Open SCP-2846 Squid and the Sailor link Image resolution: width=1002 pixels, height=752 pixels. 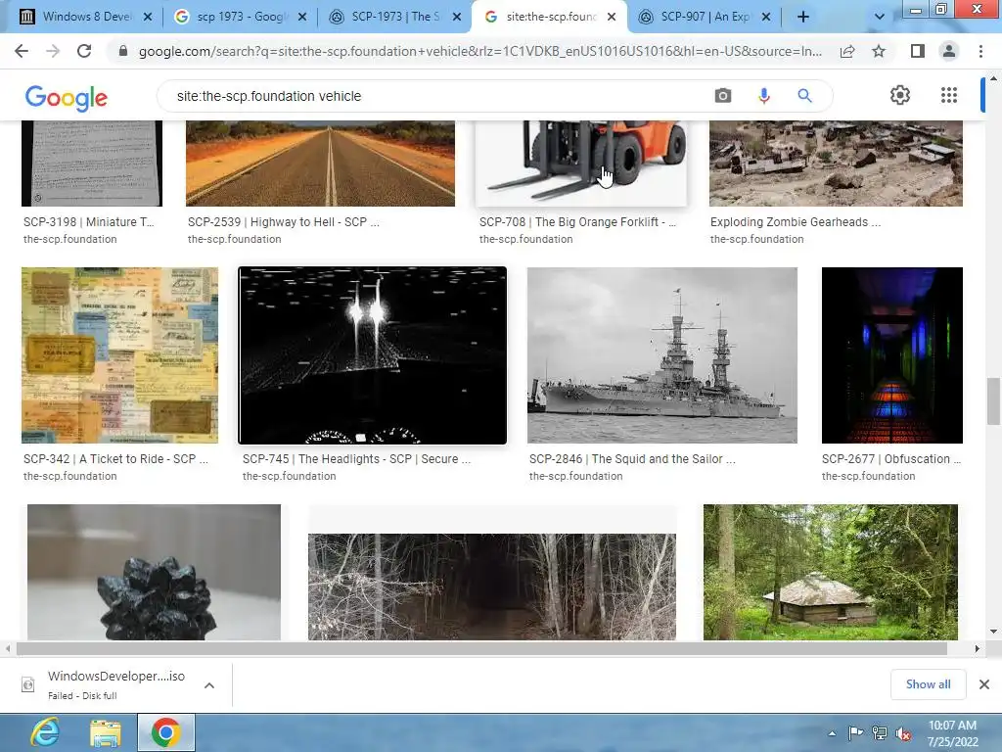(632, 459)
